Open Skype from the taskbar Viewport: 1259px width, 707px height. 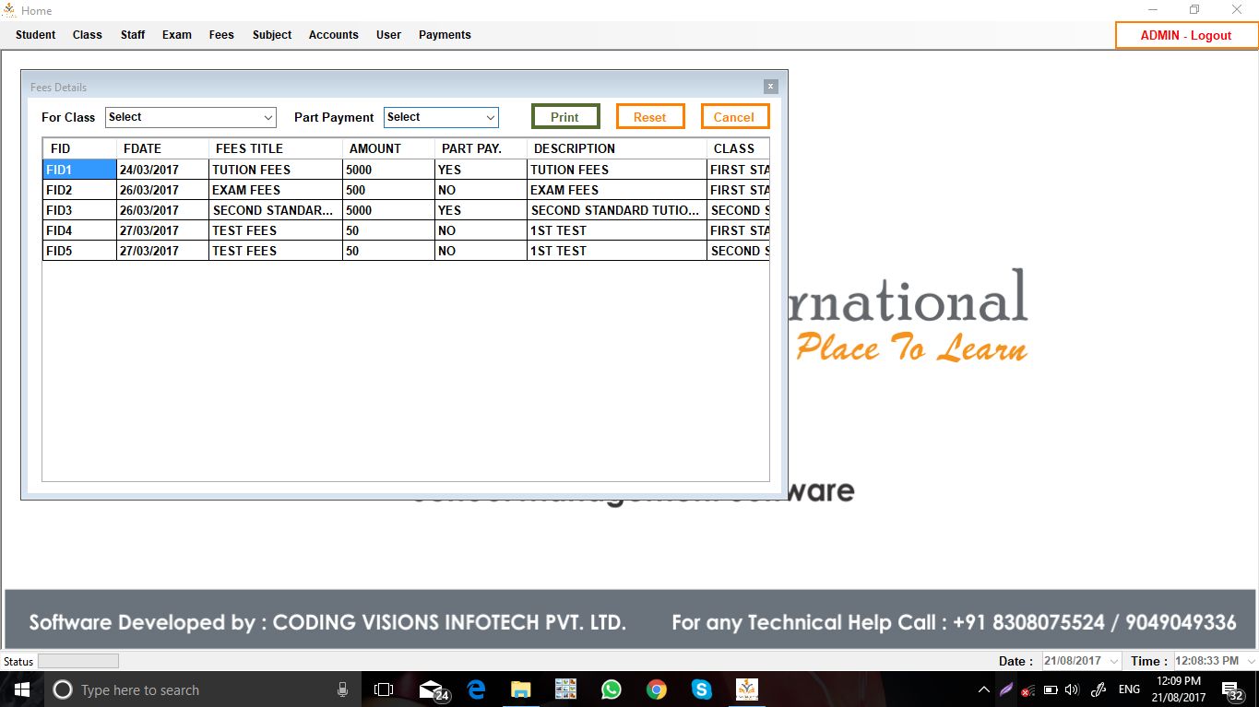click(x=701, y=689)
